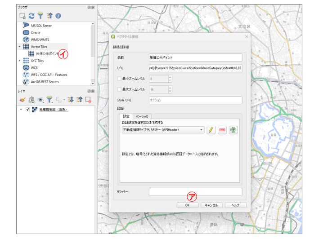Screen dimensions: 319x239
Task: Open the browser panel info icon
Action: 58,16
